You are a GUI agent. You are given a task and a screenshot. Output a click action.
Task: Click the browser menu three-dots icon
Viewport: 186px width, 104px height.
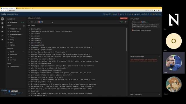coord(161,10)
